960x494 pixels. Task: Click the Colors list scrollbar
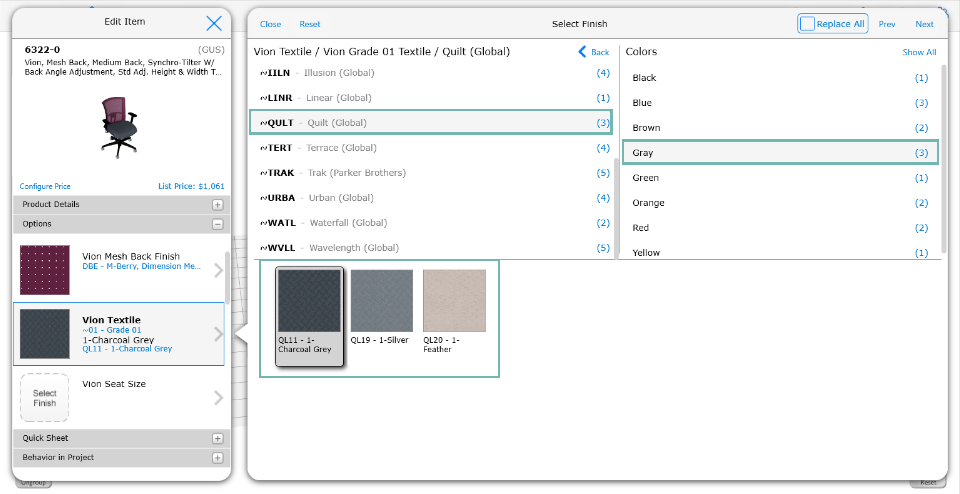(x=944, y=158)
